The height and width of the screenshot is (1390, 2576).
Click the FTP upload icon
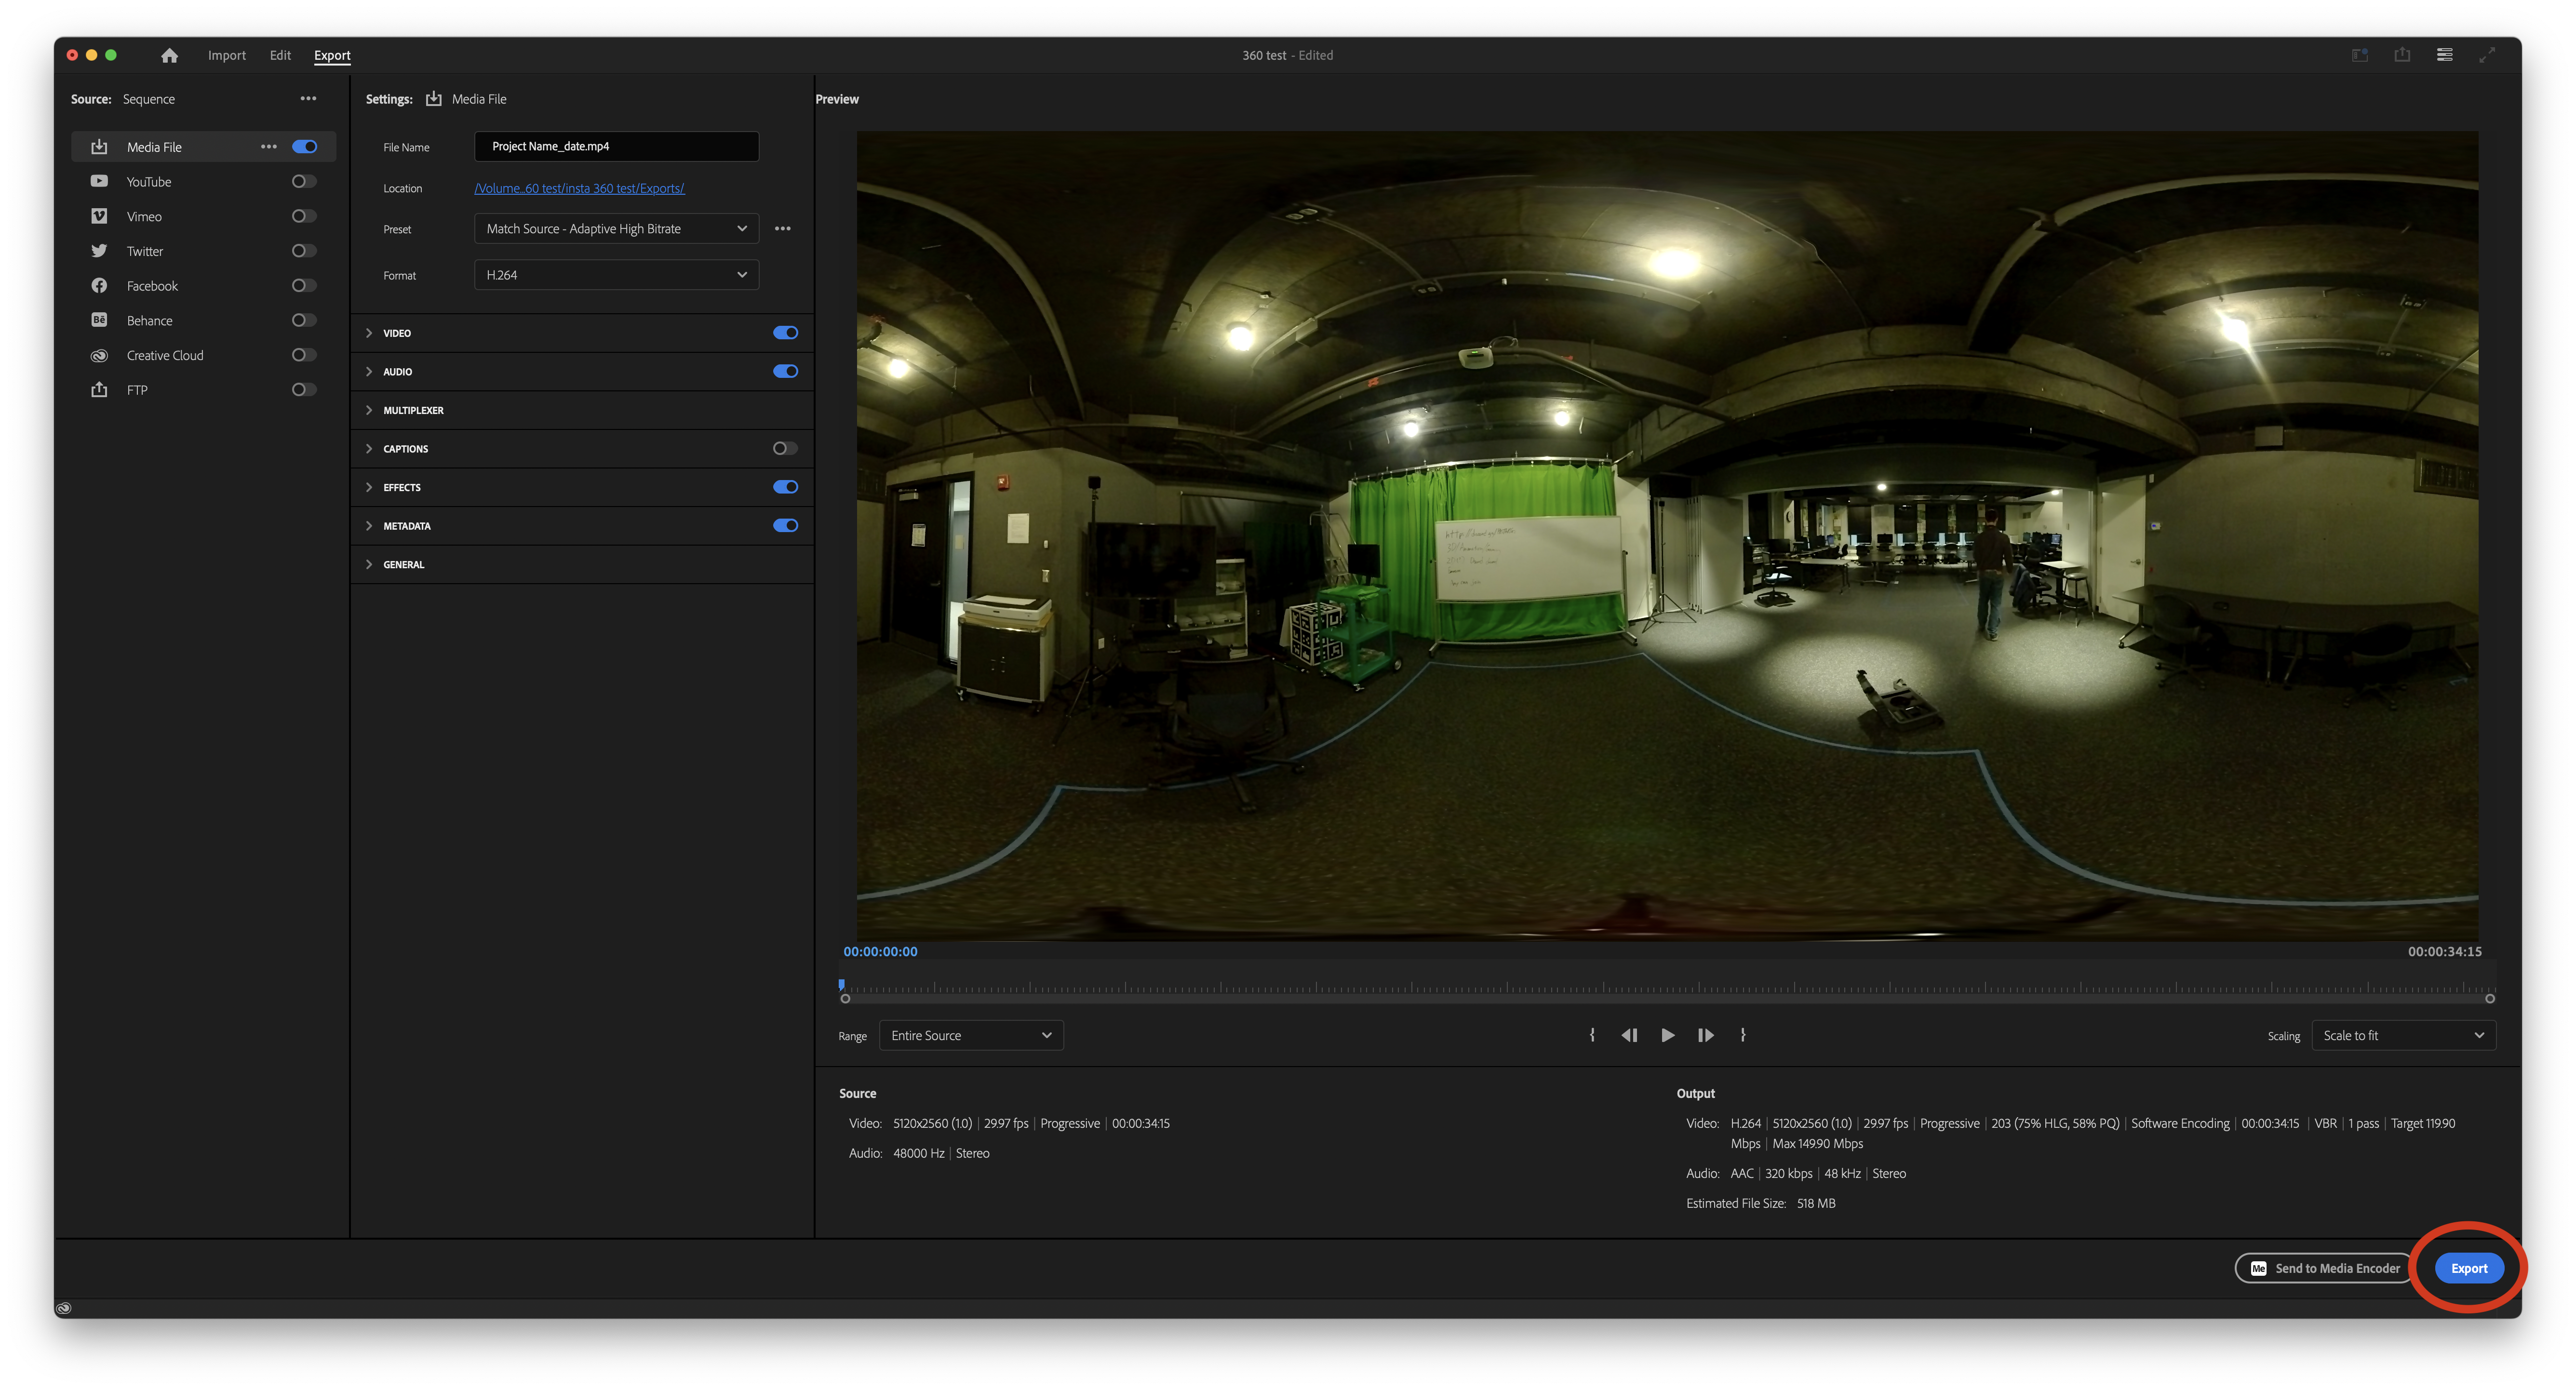(x=99, y=390)
